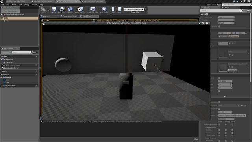The height and width of the screenshot is (142, 252).
Task: Open the Debug menu
Action: (x=26, y=4)
